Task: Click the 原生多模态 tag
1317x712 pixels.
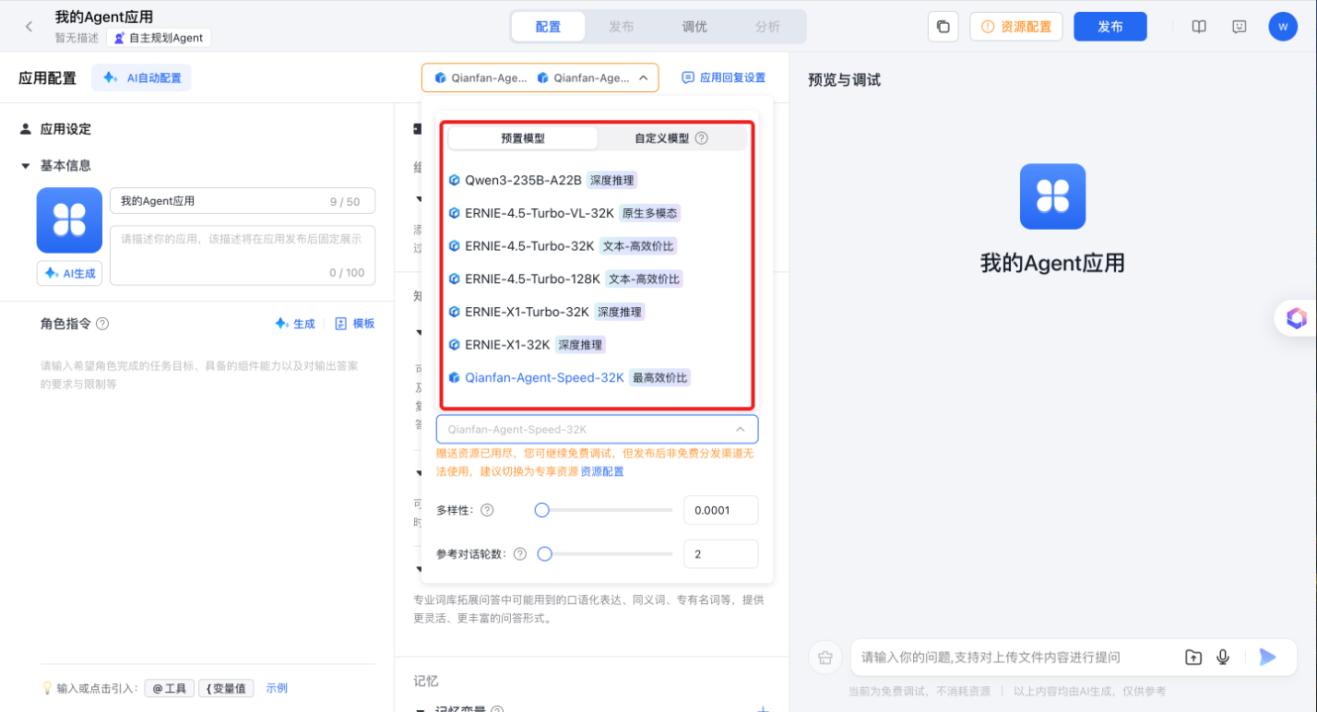Action: 650,213
